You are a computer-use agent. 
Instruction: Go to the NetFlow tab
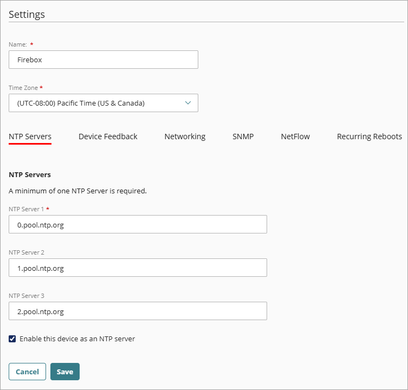pyautogui.click(x=295, y=136)
